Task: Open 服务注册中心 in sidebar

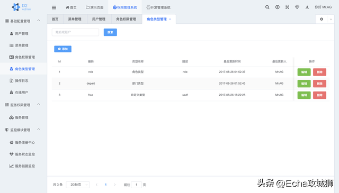Action: click(23, 142)
